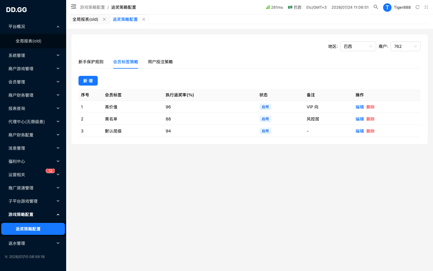The height and width of the screenshot is (271, 433).
Task: Click the 2026/07/24 11:06:51 datetime
Action: (350, 7)
